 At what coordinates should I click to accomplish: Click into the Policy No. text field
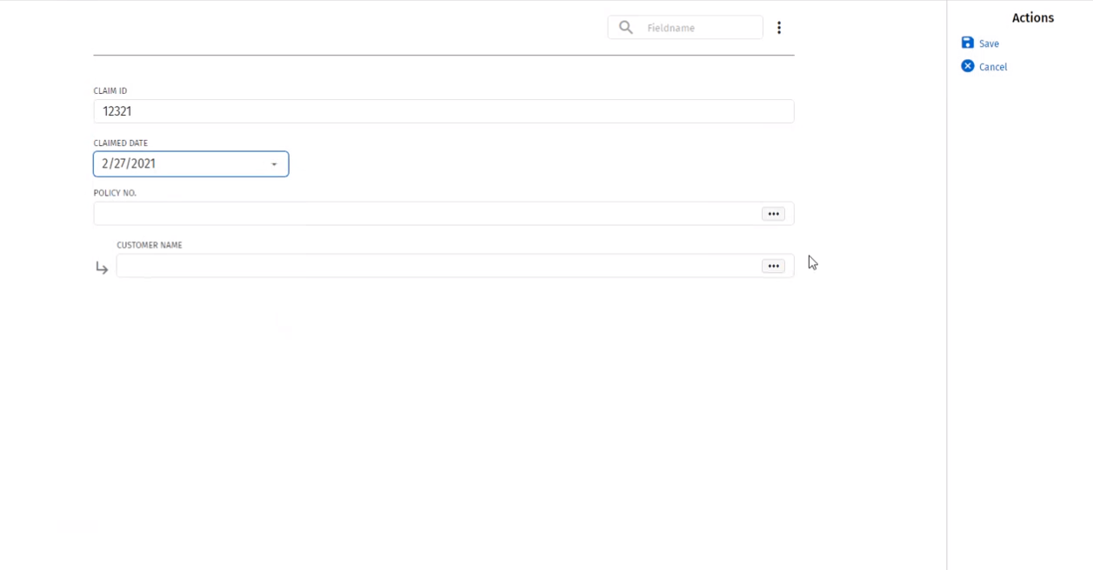point(426,214)
